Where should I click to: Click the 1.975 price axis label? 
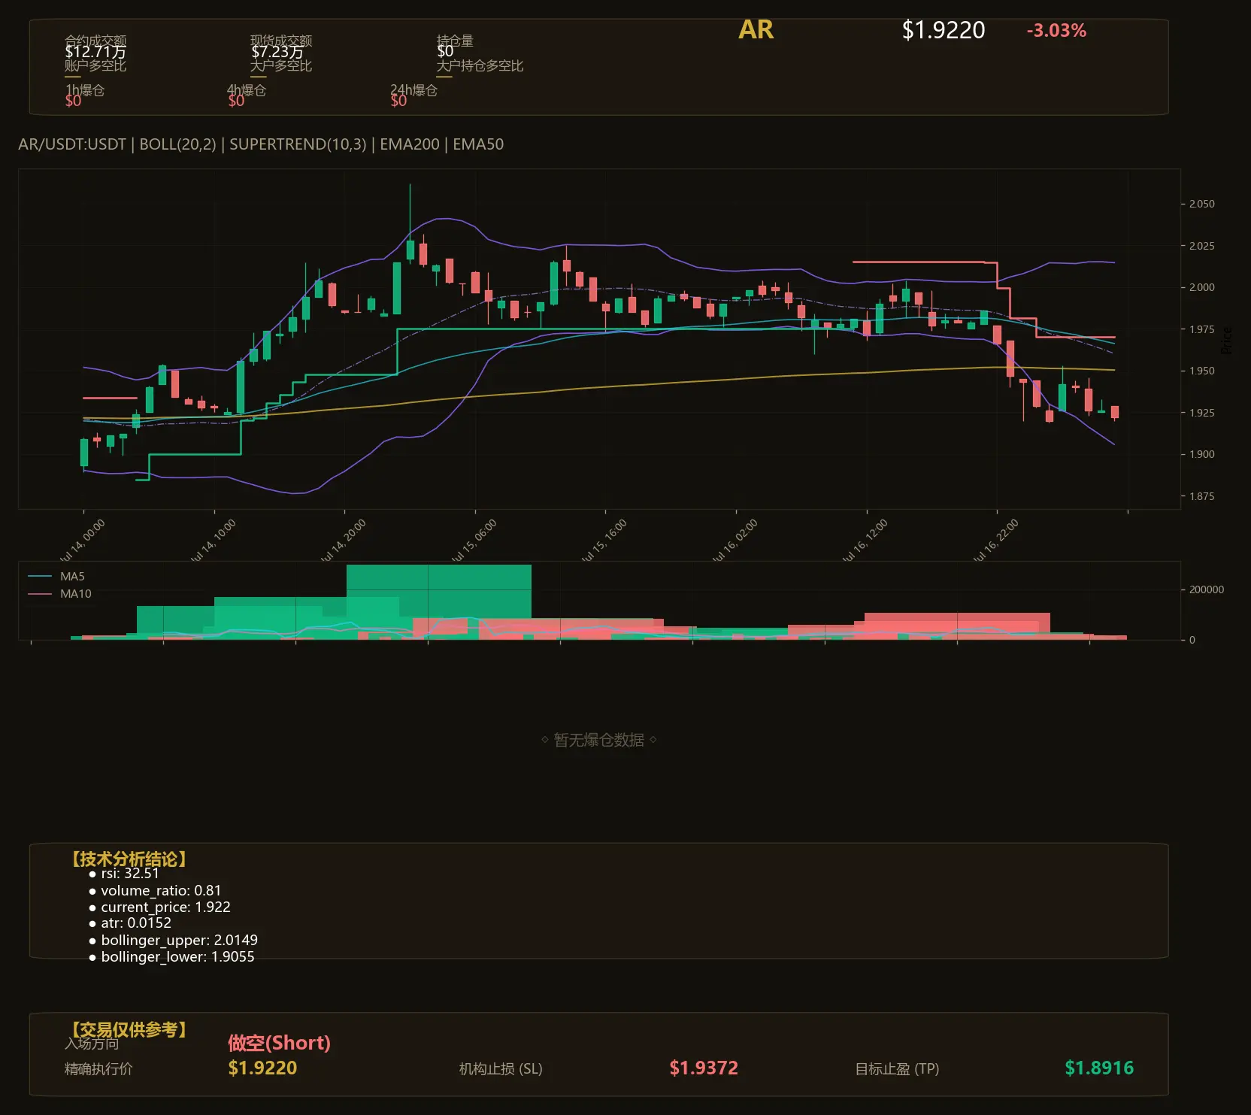click(x=1201, y=329)
